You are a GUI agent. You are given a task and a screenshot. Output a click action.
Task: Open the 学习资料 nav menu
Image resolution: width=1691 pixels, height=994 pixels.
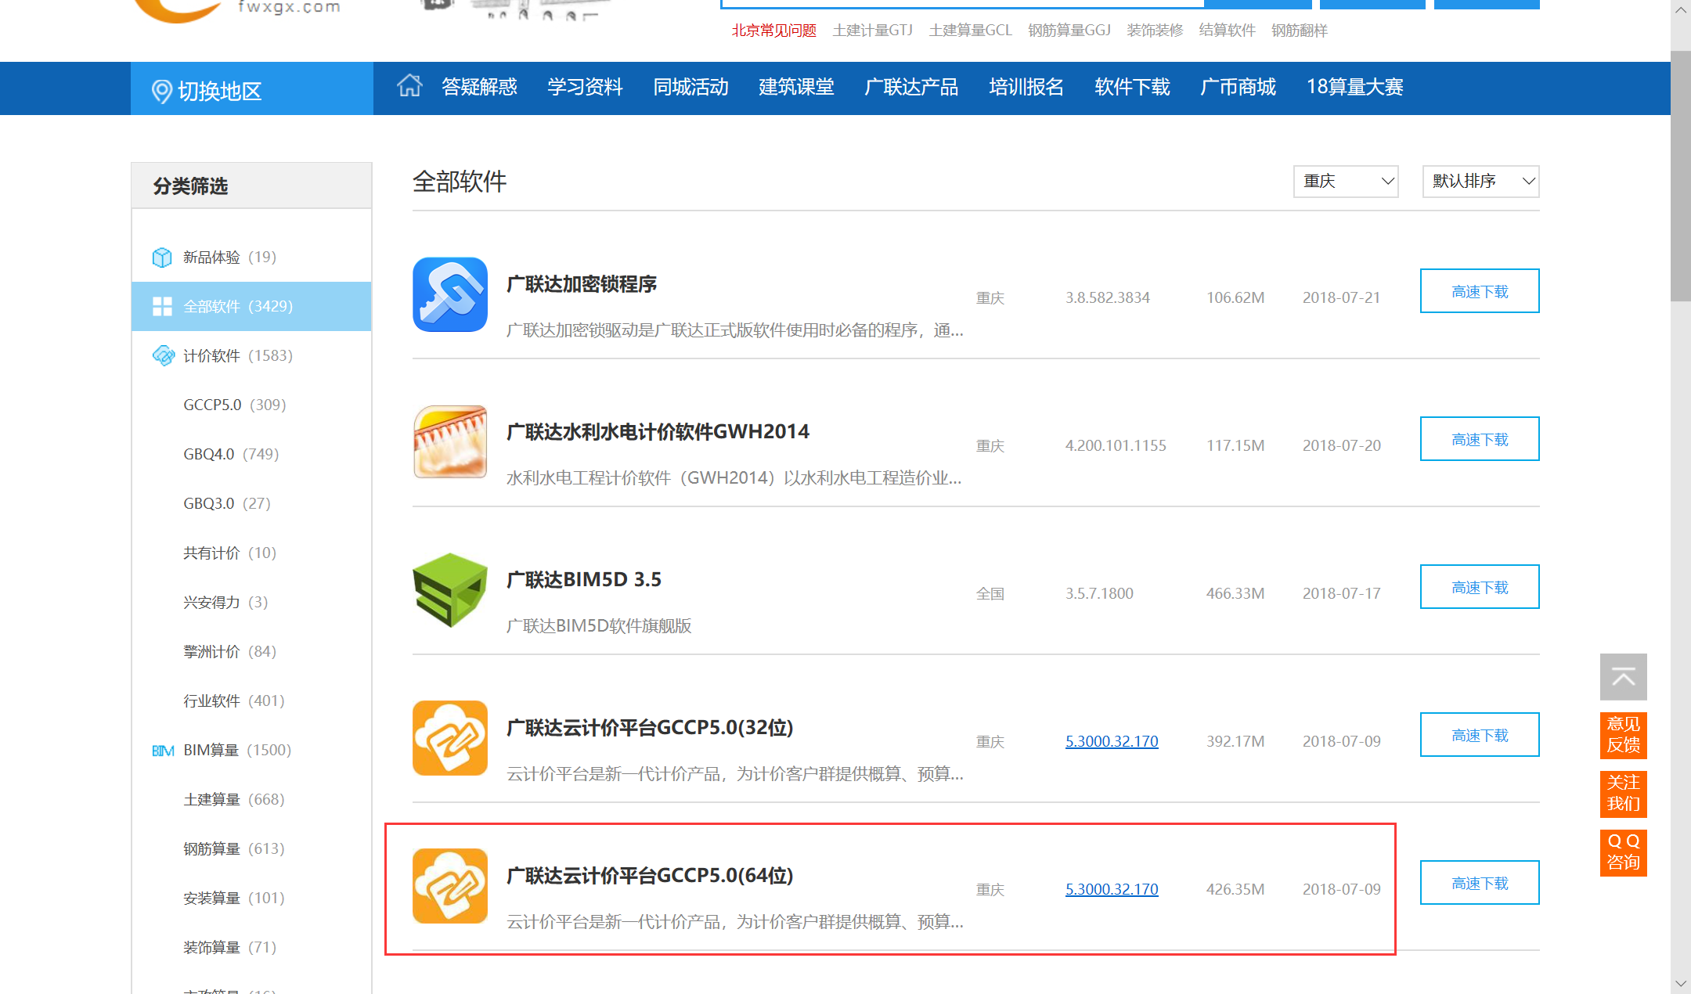[585, 87]
